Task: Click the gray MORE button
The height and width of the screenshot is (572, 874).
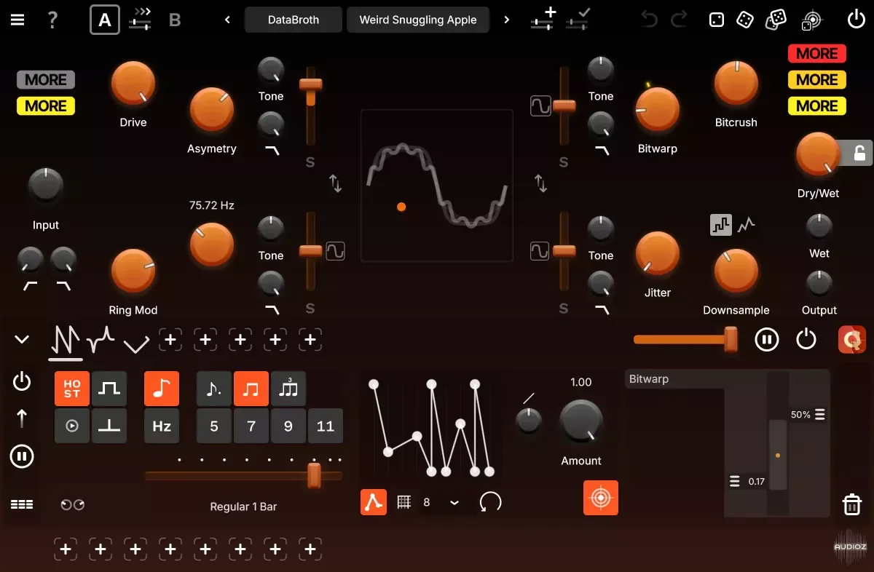Action: tap(46, 80)
